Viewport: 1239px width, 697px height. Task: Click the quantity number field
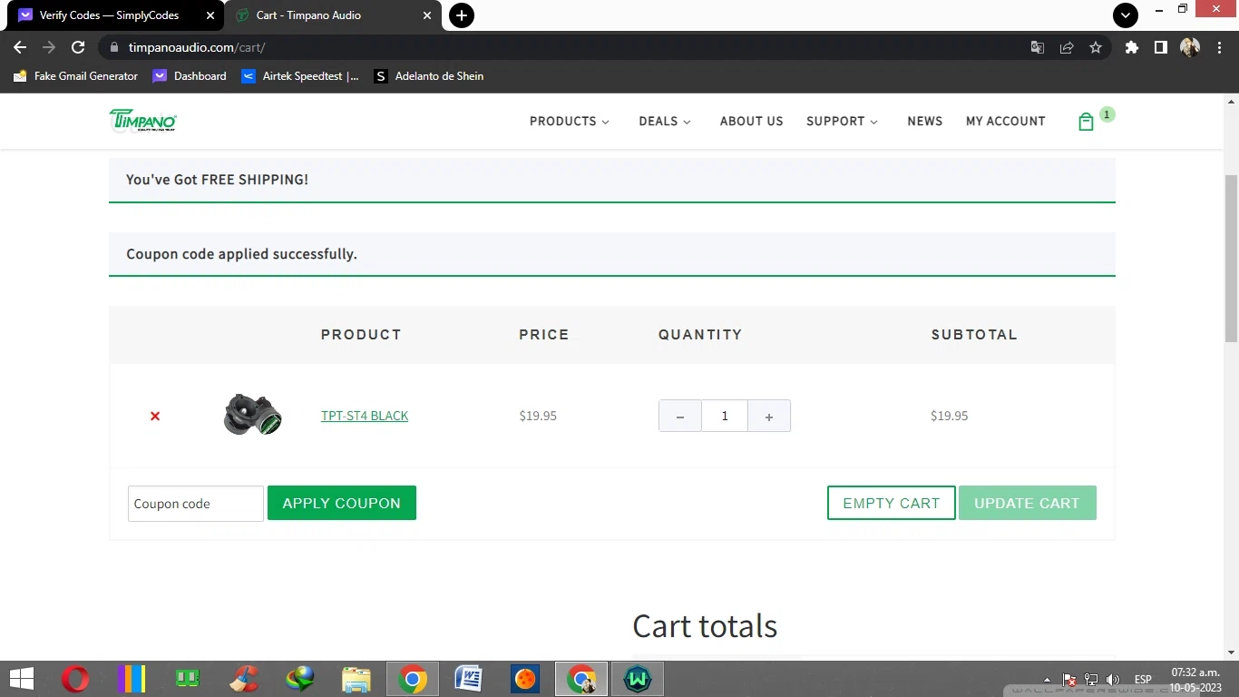(725, 416)
